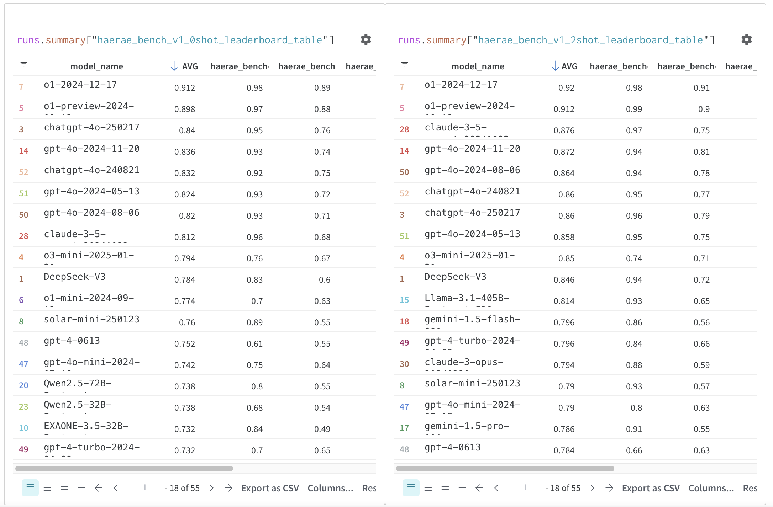
Task: Click filter icon in left table header
Action: pyautogui.click(x=24, y=64)
